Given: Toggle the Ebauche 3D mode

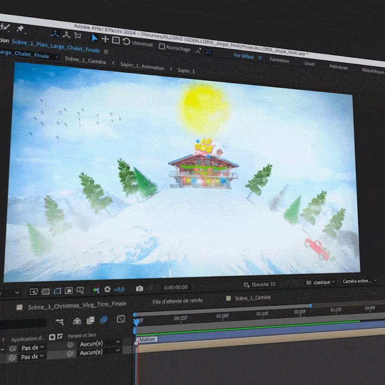Looking at the screenshot, I should (x=260, y=284).
